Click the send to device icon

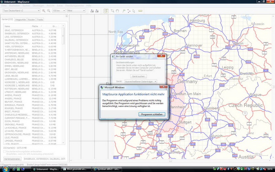92,11
